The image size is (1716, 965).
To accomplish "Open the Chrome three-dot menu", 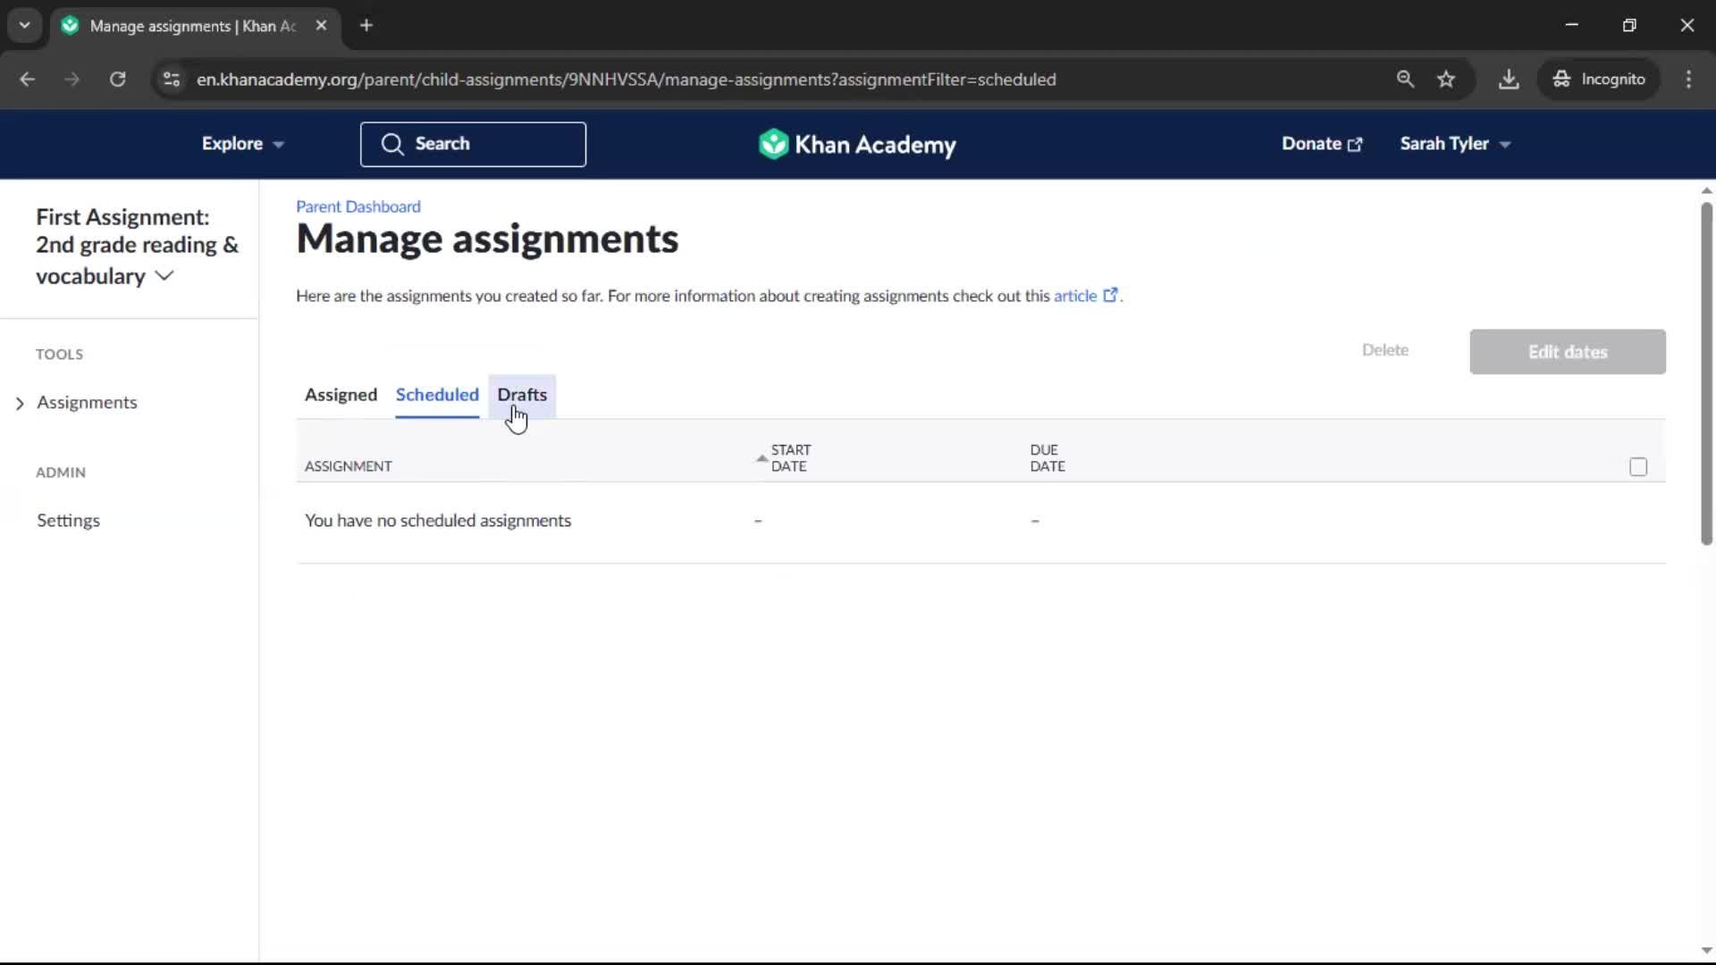I will [1688, 80].
